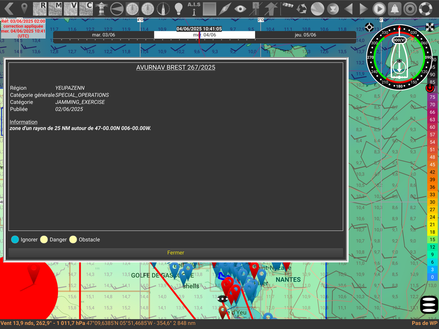Image resolution: width=439 pixels, height=329 pixels.
Task: Click the lifebuoy icon
Action: click(x=426, y=9)
